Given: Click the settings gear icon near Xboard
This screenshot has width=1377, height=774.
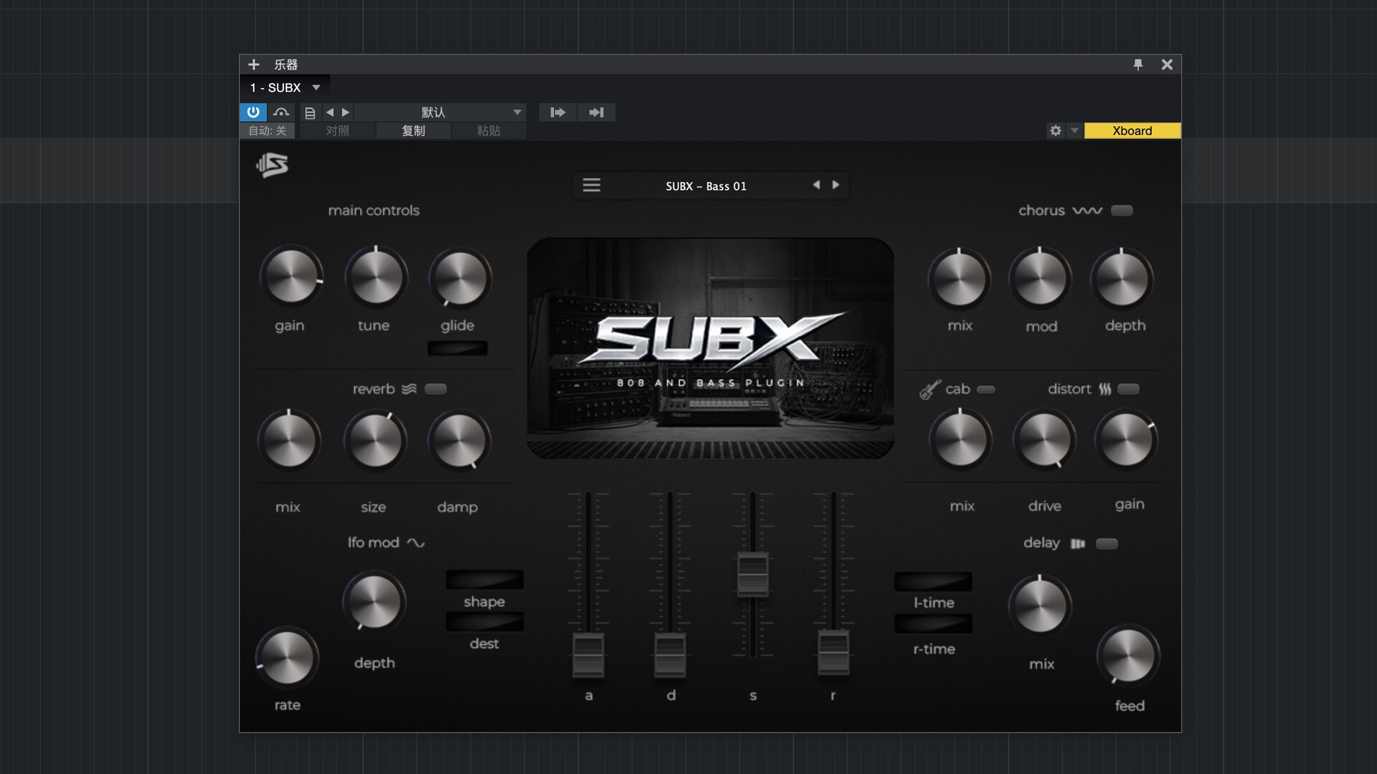Looking at the screenshot, I should [1054, 131].
